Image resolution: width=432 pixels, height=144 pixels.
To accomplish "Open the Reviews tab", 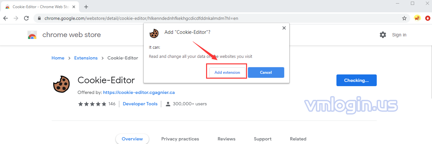I will click(x=226, y=139).
